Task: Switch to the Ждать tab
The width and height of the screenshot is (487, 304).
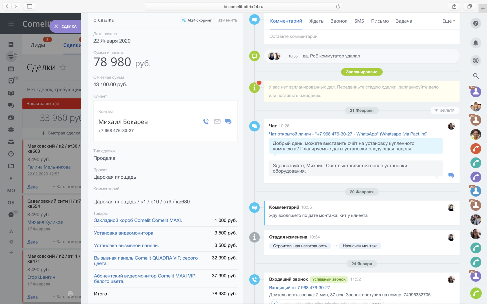Action: pyautogui.click(x=316, y=21)
